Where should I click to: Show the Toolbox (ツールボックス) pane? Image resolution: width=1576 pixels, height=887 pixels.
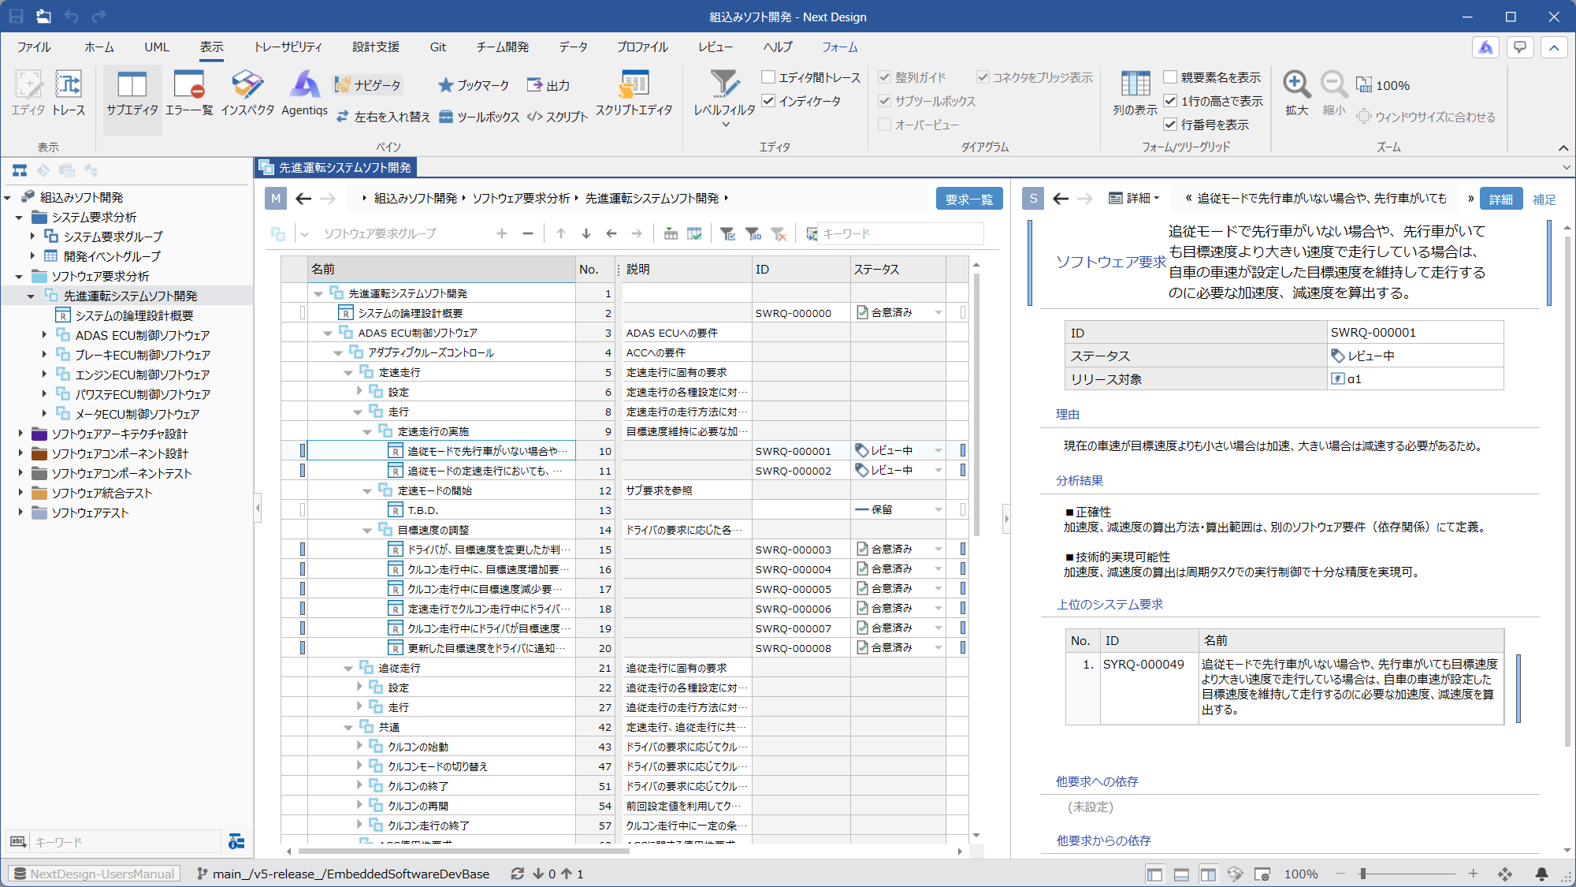(x=478, y=117)
